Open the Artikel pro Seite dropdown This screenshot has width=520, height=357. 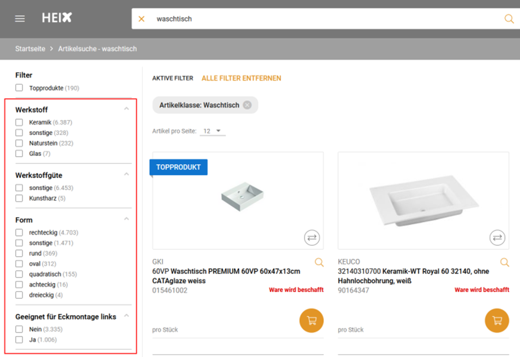213,131
